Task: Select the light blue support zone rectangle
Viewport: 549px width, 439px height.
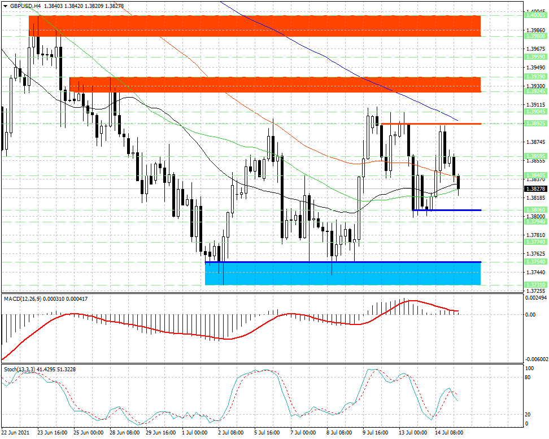Action: (x=343, y=274)
